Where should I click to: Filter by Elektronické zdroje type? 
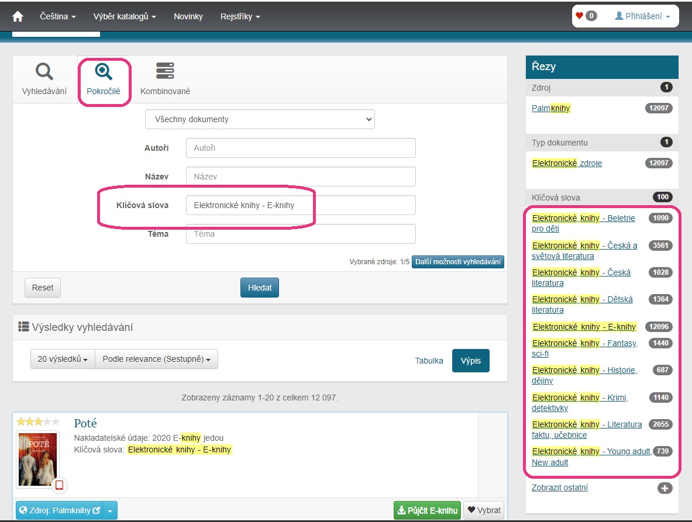coord(567,163)
